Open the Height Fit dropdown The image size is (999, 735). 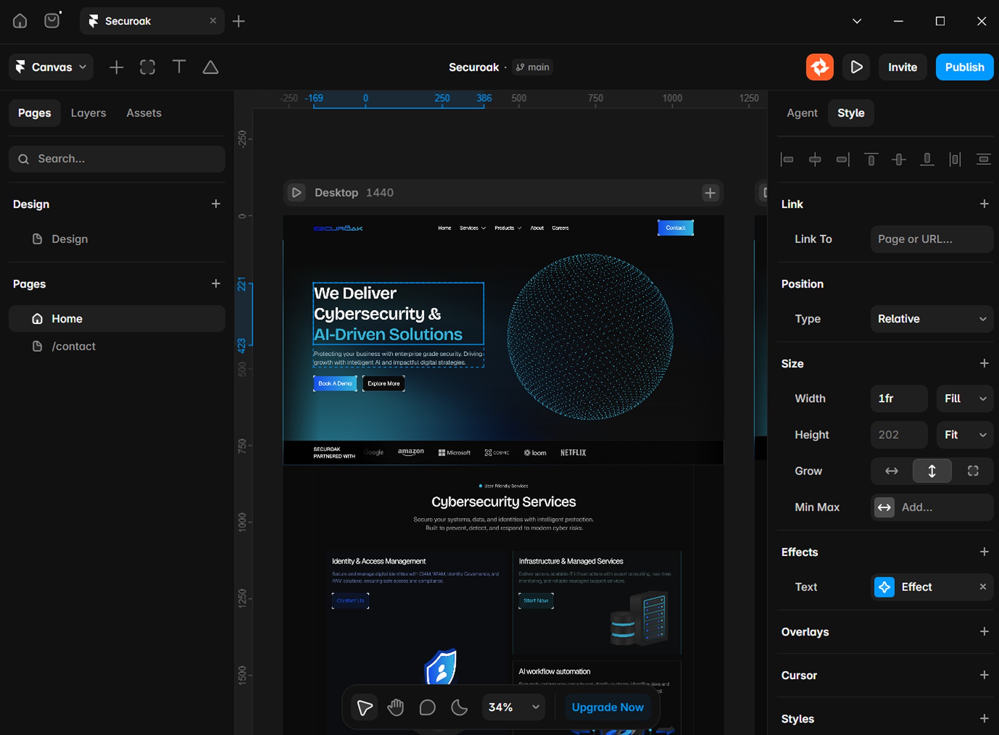tap(965, 435)
